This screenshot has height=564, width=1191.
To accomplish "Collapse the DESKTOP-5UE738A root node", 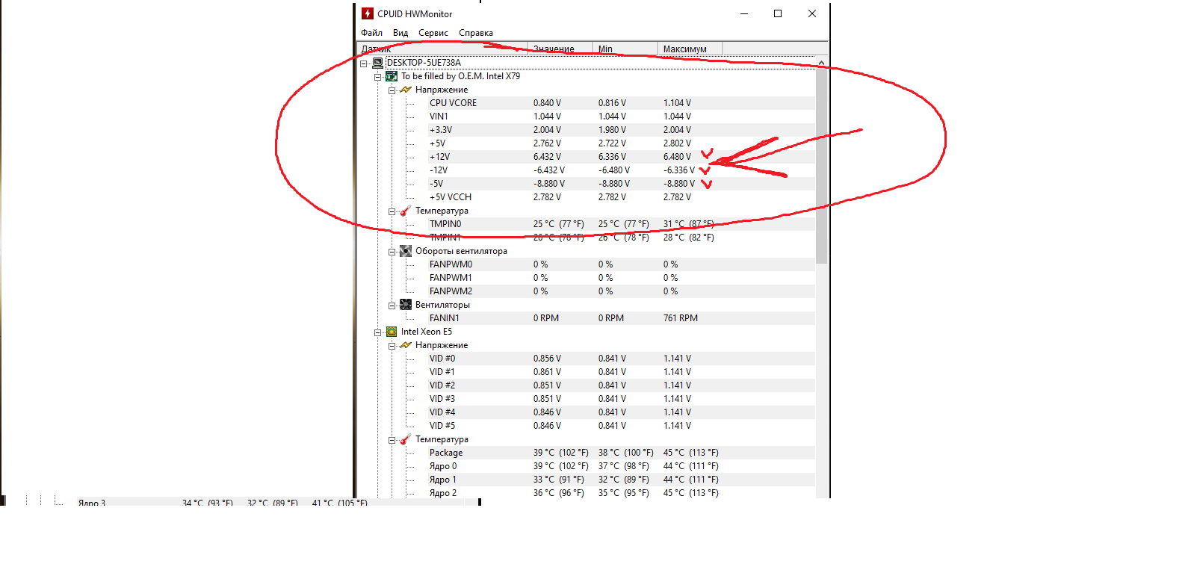I will [x=364, y=63].
